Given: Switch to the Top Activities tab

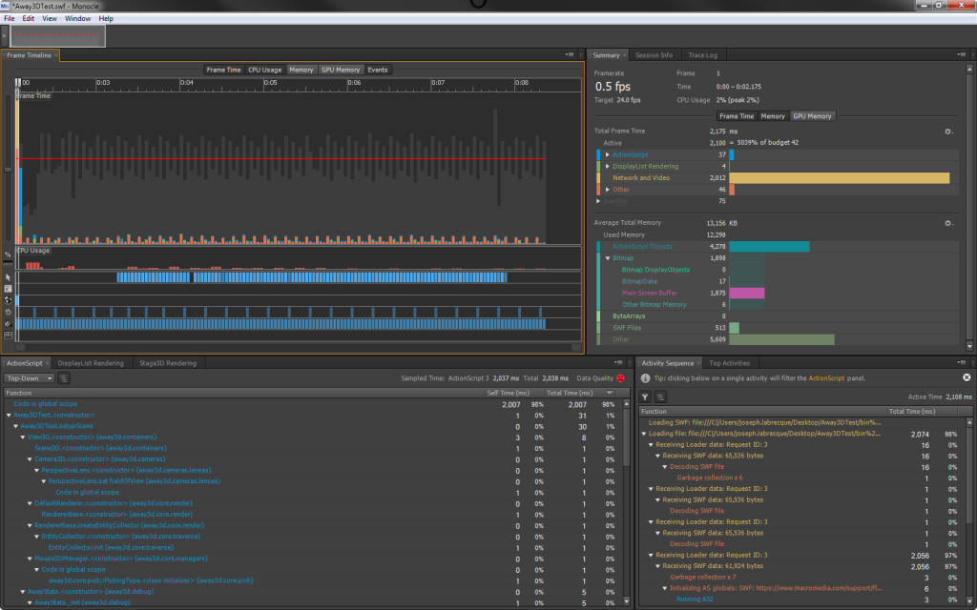Looking at the screenshot, I should [x=730, y=363].
